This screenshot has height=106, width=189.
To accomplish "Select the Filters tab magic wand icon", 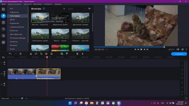I will [3, 16].
